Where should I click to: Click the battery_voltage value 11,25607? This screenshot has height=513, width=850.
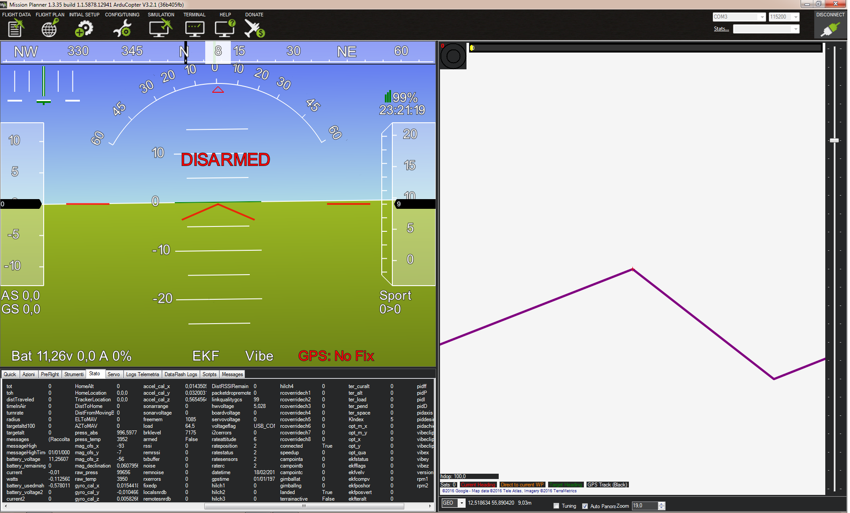tap(59, 459)
